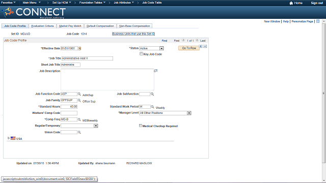Open the Effective Date calendar picker
This screenshot has height=183, width=326.
[79, 48]
